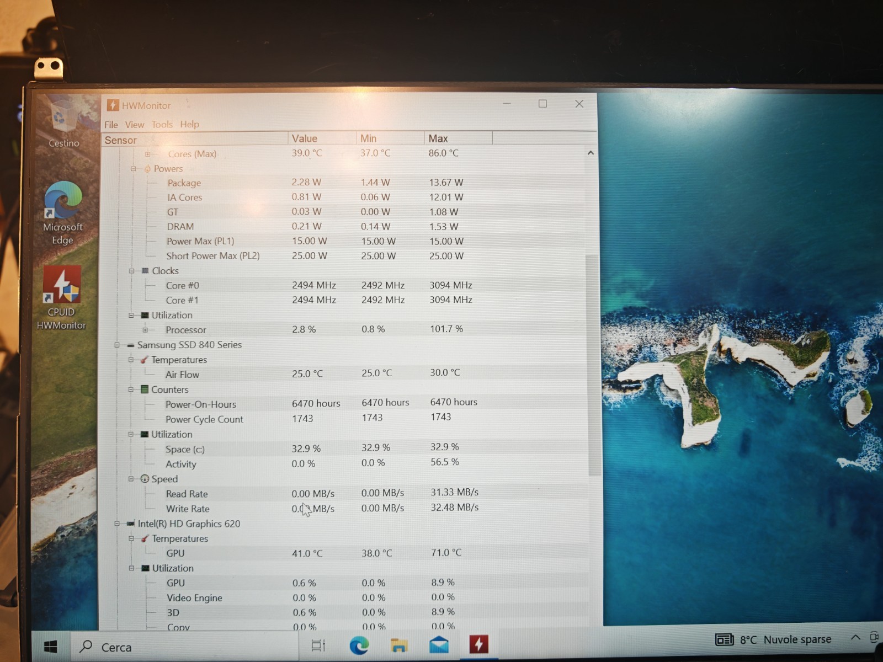Open File Explorer from the taskbar

pos(398,645)
